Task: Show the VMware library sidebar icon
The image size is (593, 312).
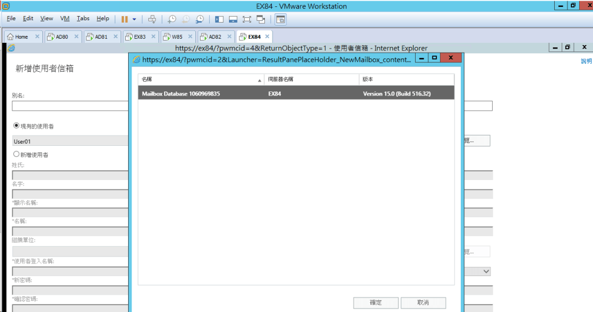Action: click(219, 19)
